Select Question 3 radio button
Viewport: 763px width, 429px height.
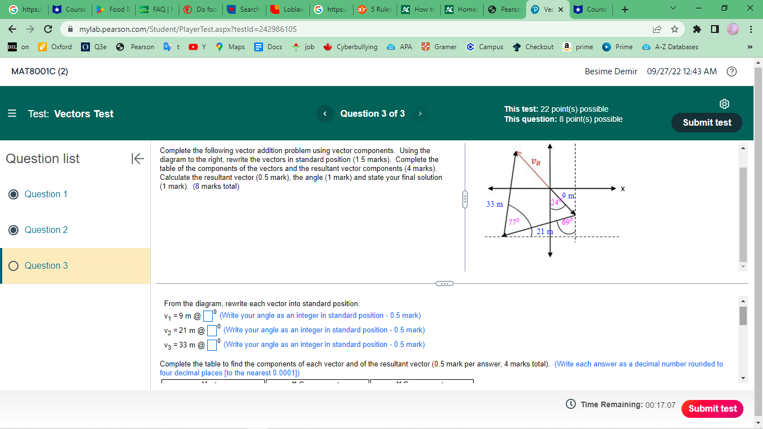[13, 266]
